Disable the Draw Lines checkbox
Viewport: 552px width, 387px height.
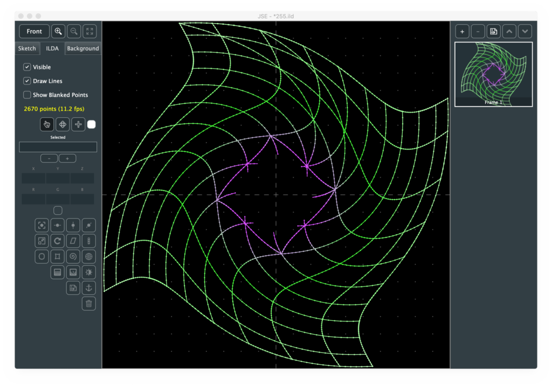(27, 81)
